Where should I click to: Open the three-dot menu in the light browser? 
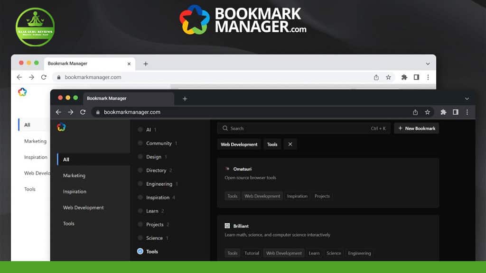(x=428, y=77)
